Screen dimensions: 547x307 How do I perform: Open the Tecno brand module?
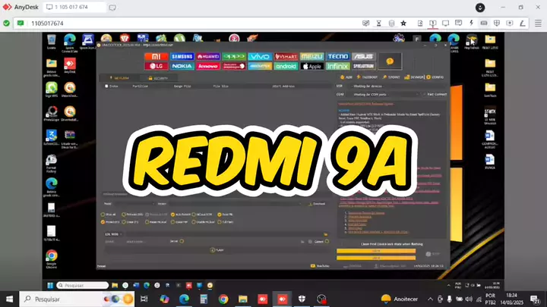coord(338,56)
